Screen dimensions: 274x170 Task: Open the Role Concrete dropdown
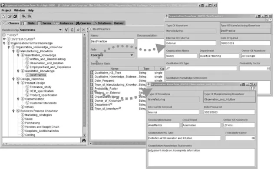132,55
